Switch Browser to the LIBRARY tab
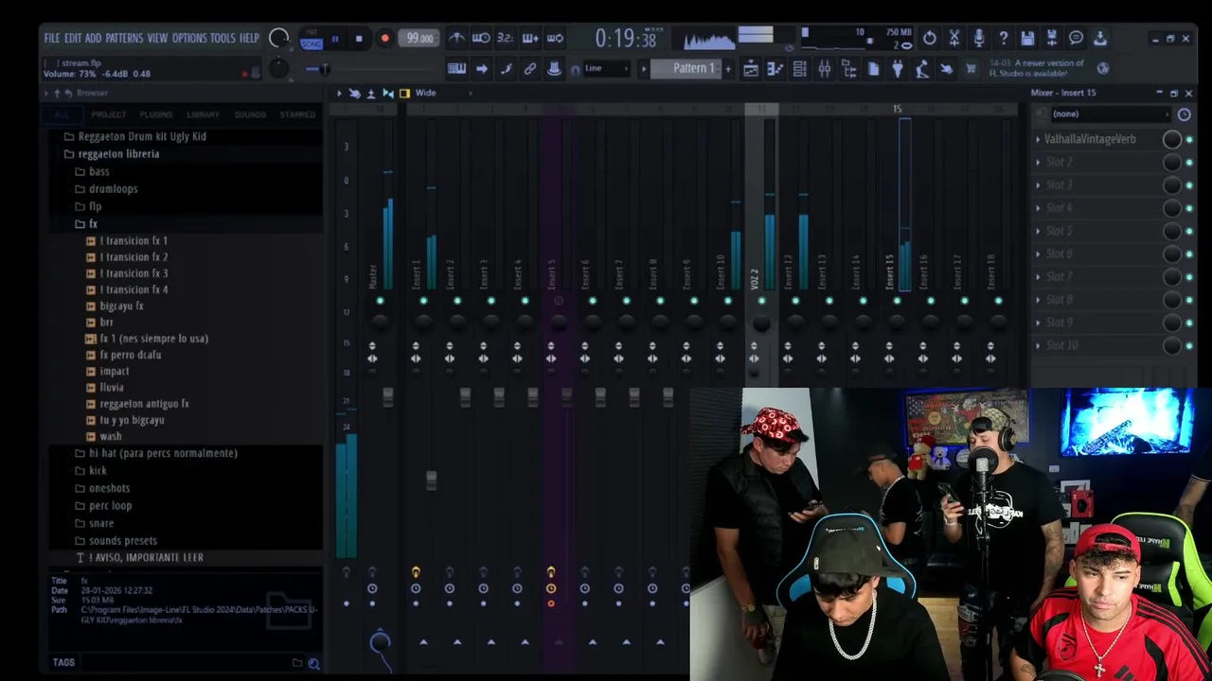This screenshot has width=1212, height=681. (203, 114)
